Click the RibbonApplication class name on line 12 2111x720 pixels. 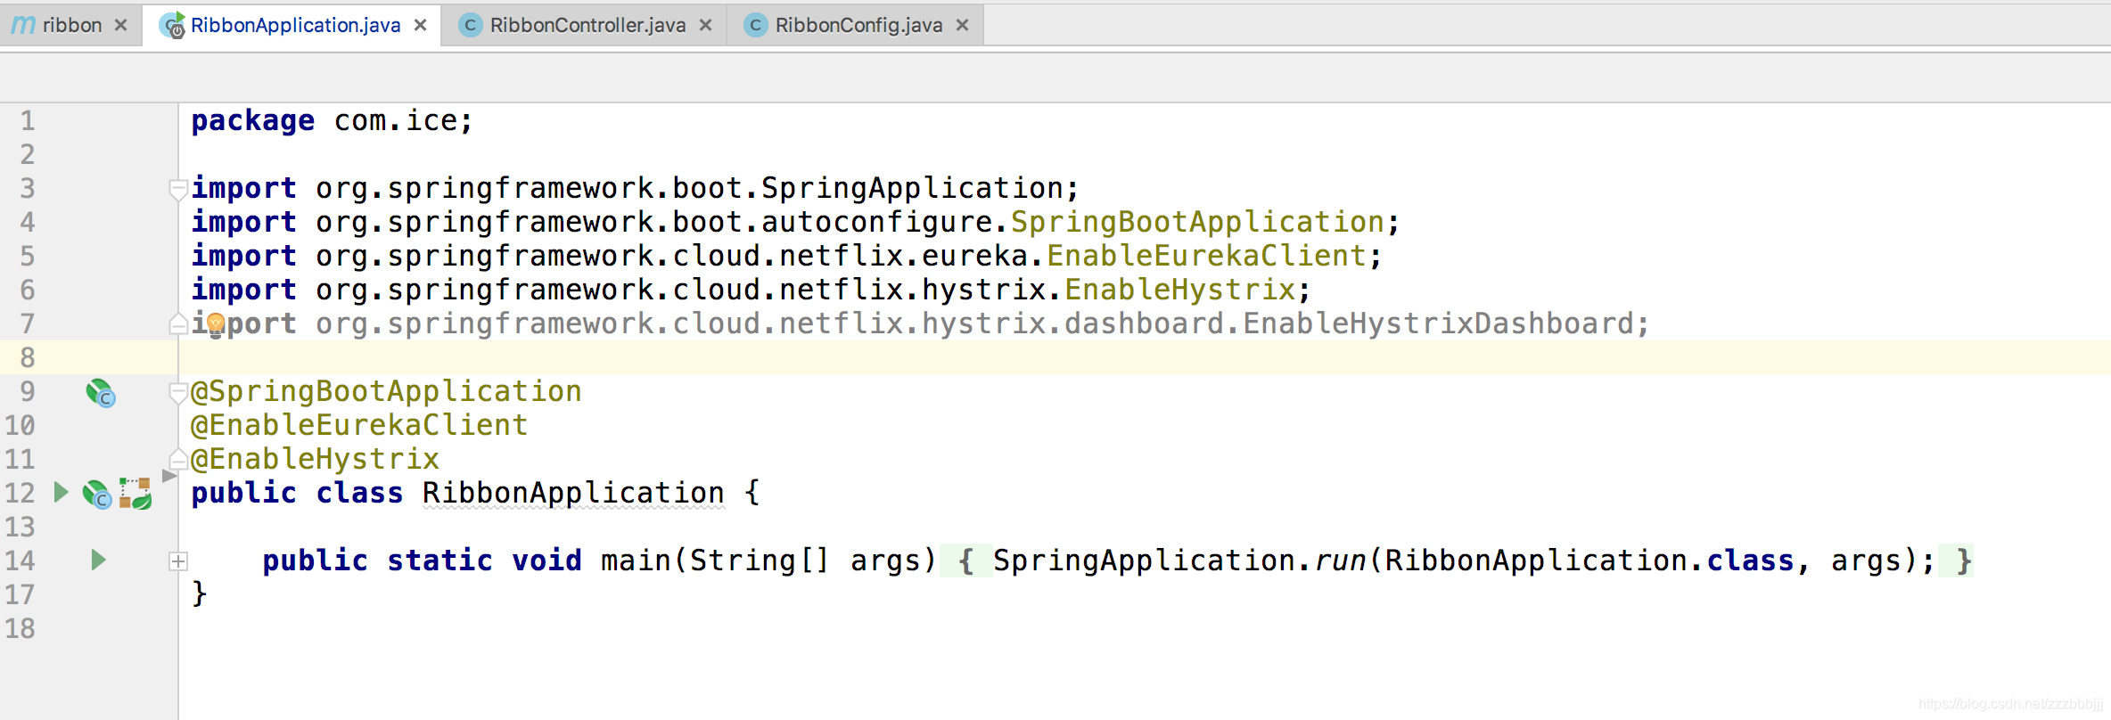[573, 493]
